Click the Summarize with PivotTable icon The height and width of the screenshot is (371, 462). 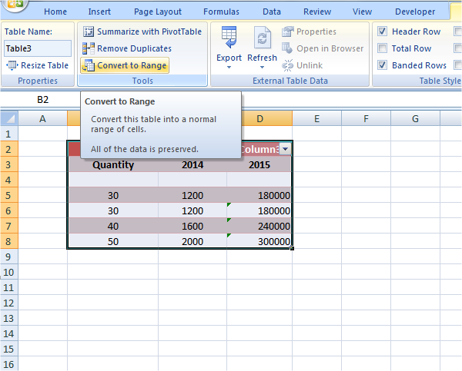[x=88, y=31]
